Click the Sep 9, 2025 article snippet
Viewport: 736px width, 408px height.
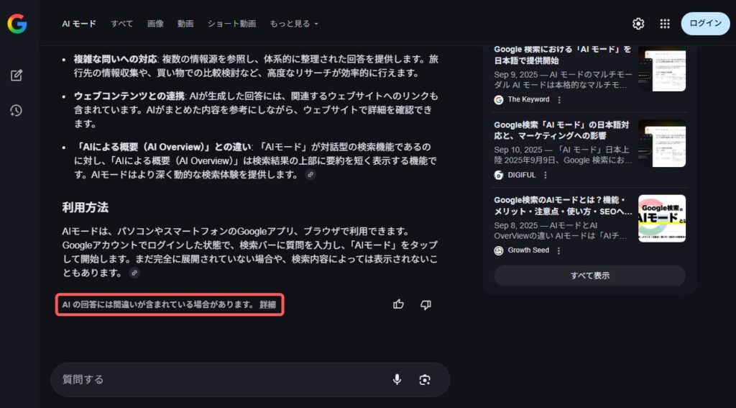coord(563,79)
